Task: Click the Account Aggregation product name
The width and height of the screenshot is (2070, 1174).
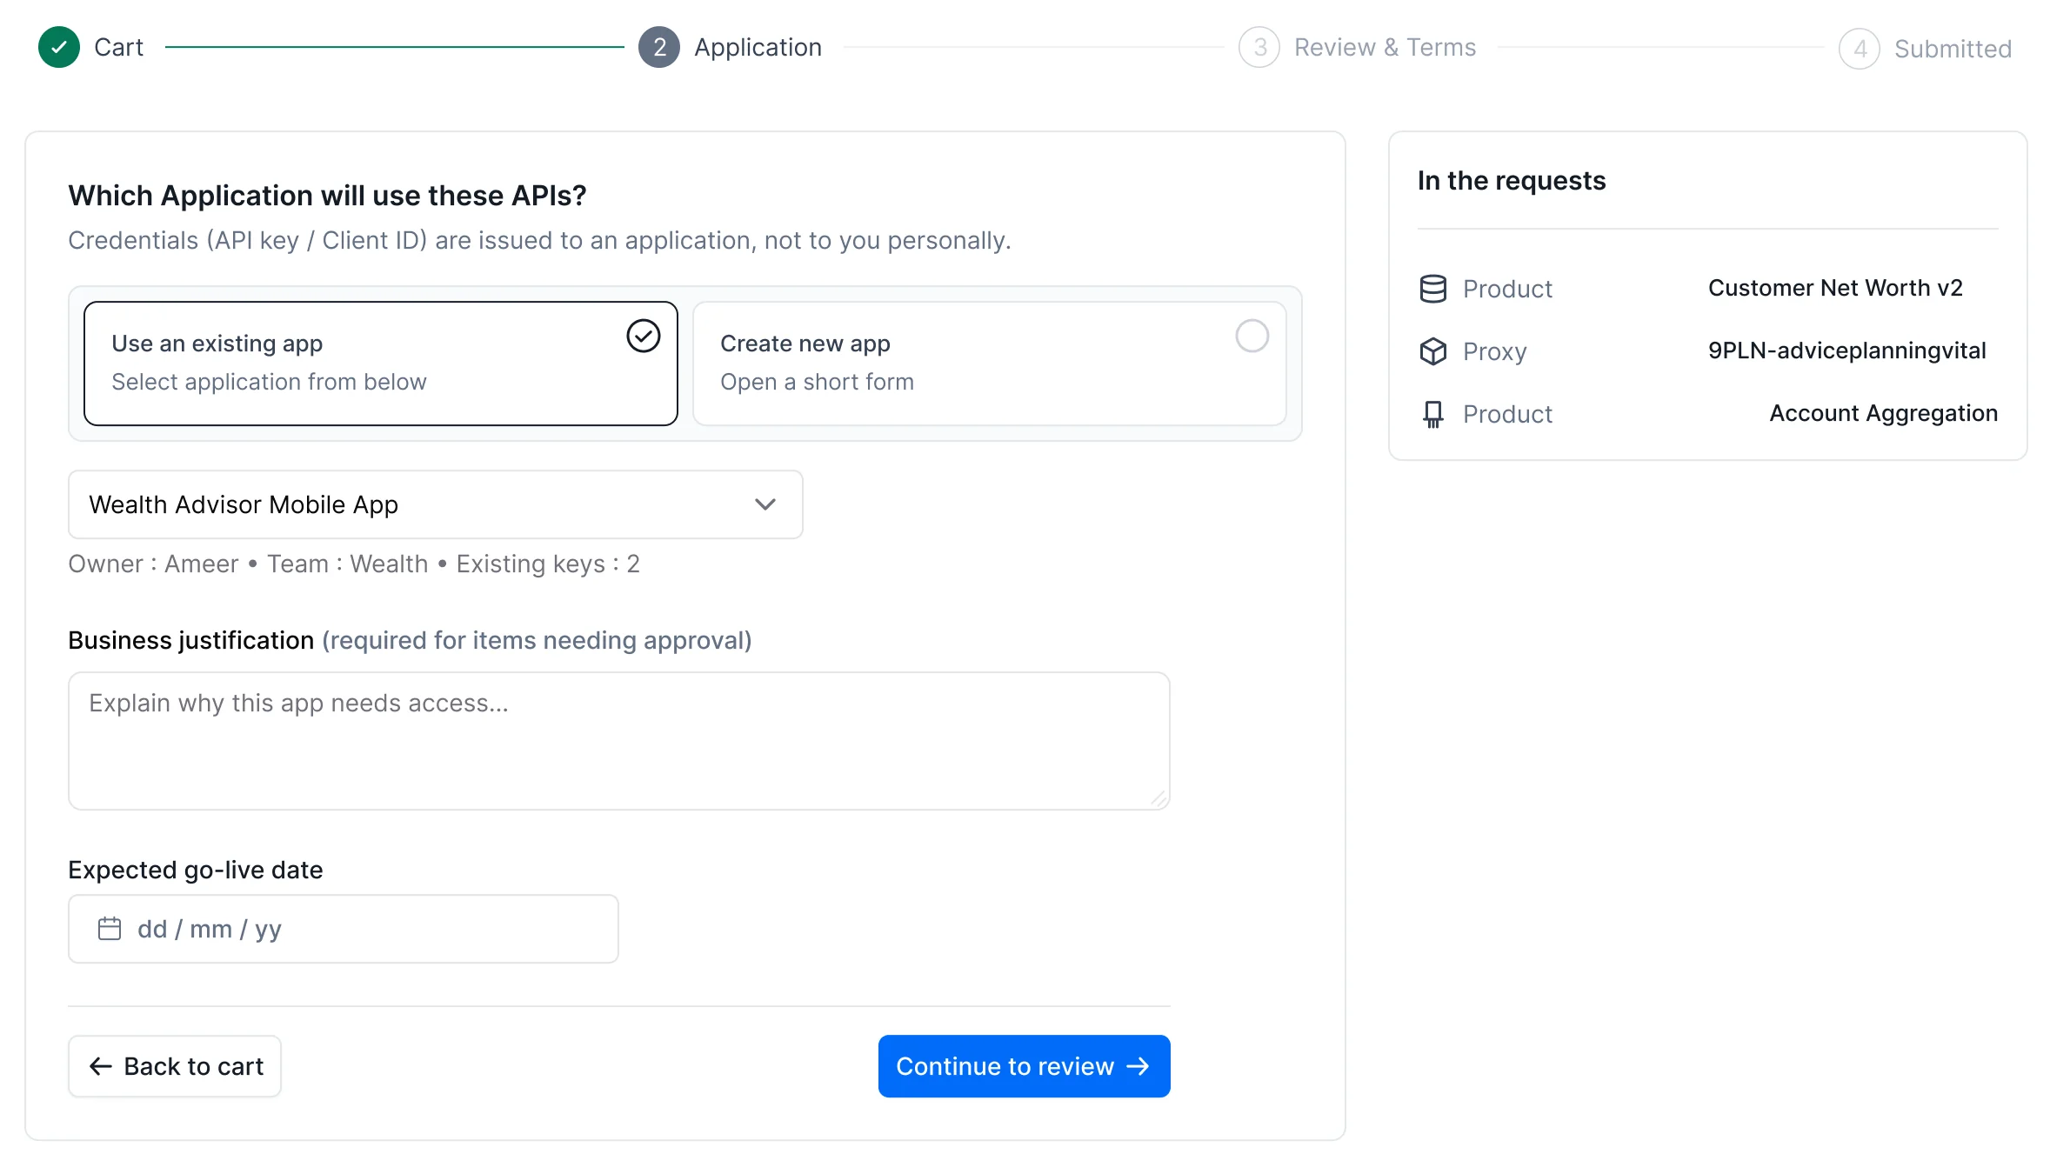Action: tap(1883, 413)
